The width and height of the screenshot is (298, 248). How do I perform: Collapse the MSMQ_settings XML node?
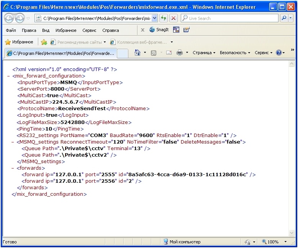coord(13,142)
